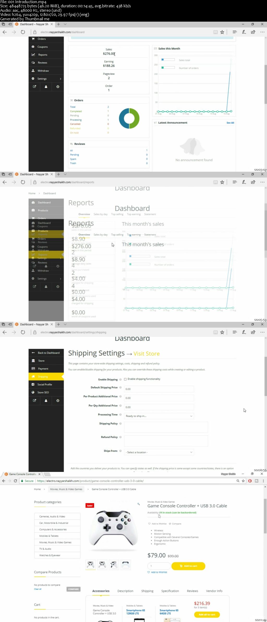The image size is (267, 622).
Task: Click the Reviews sidebar icon
Action: pos(33,63)
